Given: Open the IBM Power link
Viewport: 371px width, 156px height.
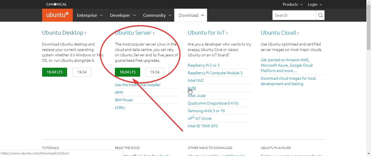Looking at the screenshot, I should pos(124,100).
